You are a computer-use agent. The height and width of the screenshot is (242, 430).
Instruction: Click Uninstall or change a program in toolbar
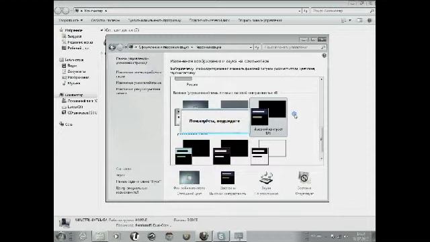pyautogui.click(x=155, y=20)
